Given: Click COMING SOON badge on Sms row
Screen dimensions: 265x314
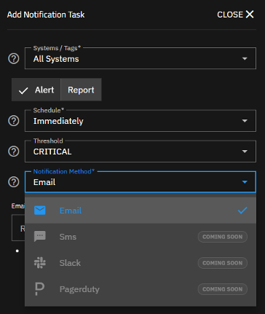Looking at the screenshot, I should click(x=223, y=237).
